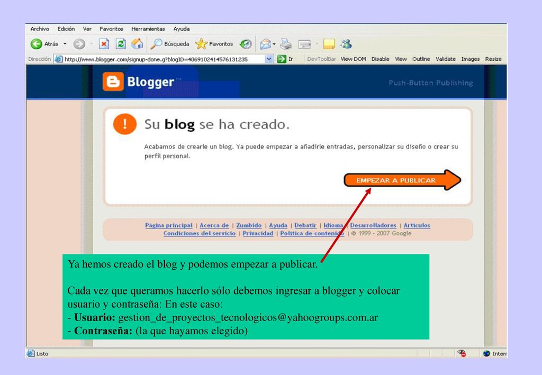This screenshot has width=542, height=375.
Task: Open the Archivo menu
Action: [x=40, y=29]
